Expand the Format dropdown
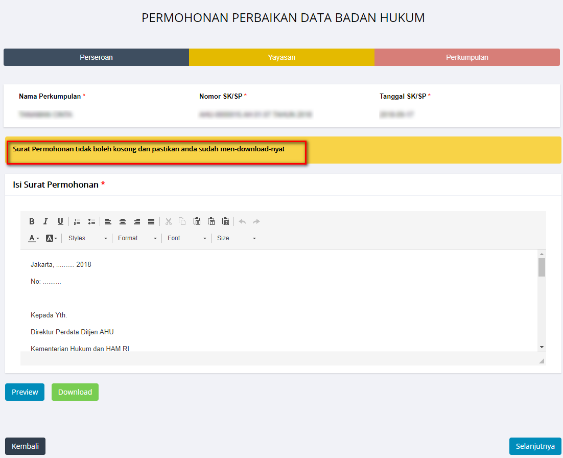The height and width of the screenshot is (458, 563). point(137,238)
